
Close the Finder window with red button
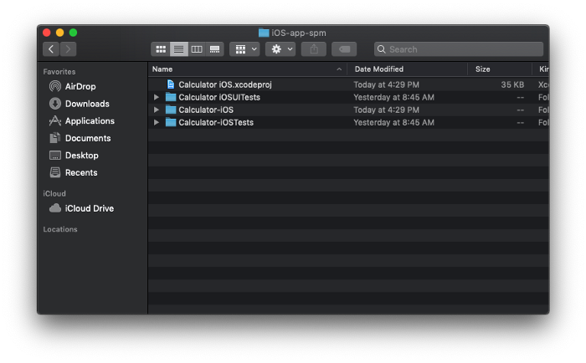pos(47,33)
